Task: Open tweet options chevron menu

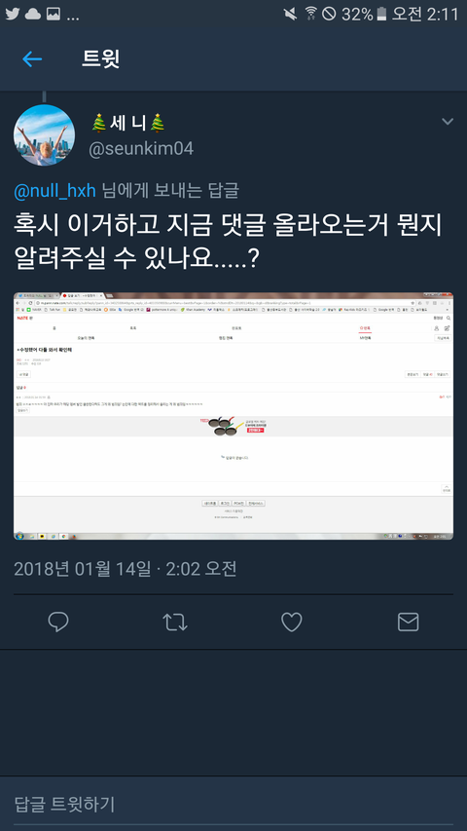Action: [448, 122]
